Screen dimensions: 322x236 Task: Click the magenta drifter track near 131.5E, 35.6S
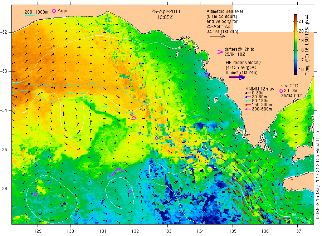(116, 172)
